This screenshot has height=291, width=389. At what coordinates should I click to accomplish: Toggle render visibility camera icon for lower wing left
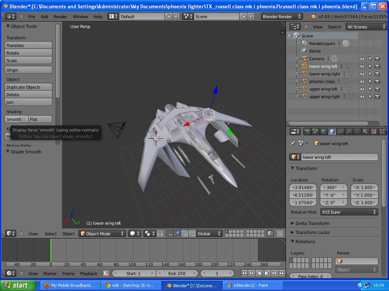pos(378,66)
